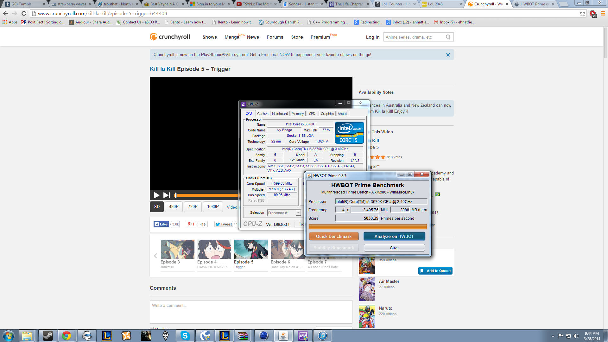Switch to the Mainboard tab in CPU-Z

tap(280, 114)
